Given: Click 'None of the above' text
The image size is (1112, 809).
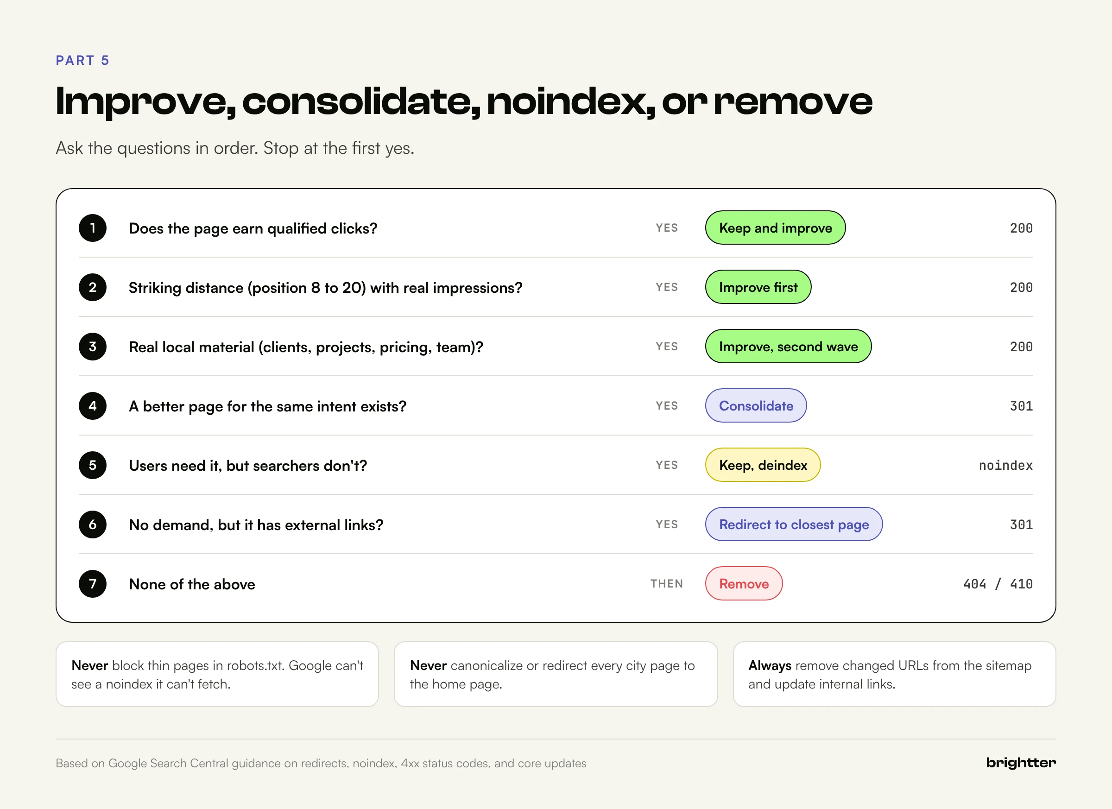Looking at the screenshot, I should point(192,584).
